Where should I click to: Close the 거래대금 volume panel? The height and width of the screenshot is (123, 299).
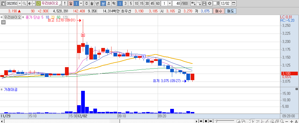tap(296, 89)
